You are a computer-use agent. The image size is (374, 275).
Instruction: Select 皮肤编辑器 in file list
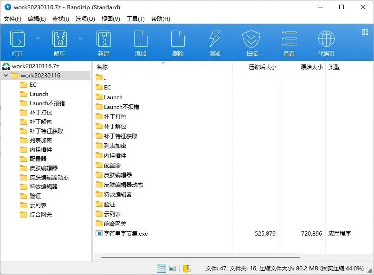click(x=114, y=175)
